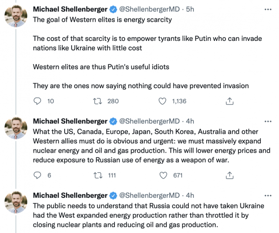Share the first tweet about energy scarcity
The image size is (279, 233).
(x=229, y=101)
